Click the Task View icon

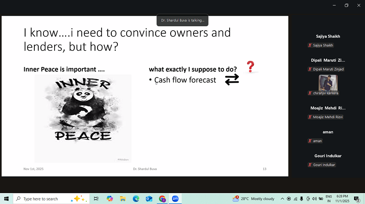pyautogui.click(x=96, y=199)
